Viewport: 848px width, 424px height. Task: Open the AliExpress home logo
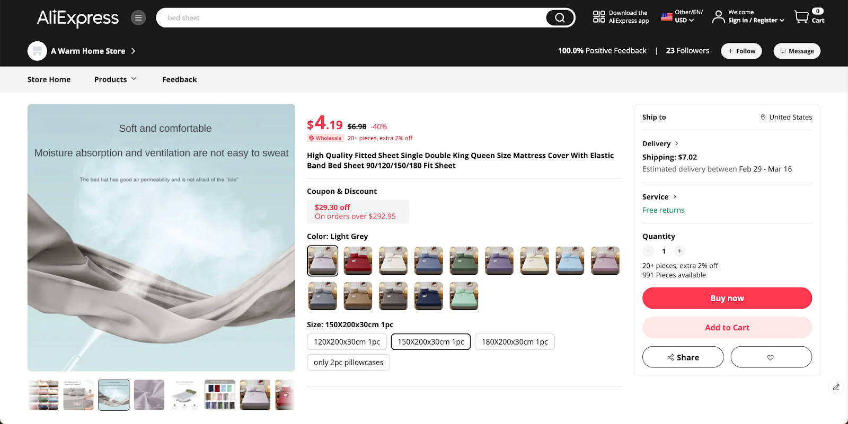point(78,18)
